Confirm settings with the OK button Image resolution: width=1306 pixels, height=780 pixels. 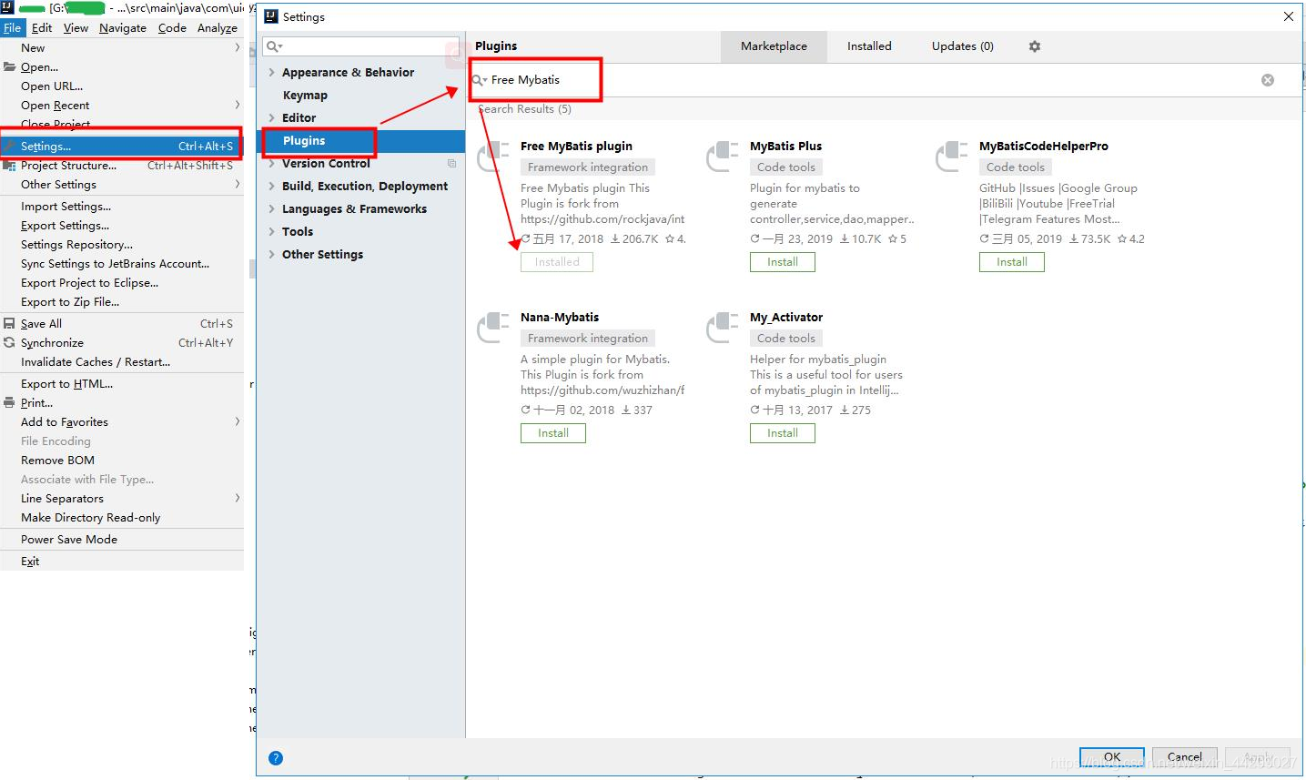click(x=1111, y=756)
